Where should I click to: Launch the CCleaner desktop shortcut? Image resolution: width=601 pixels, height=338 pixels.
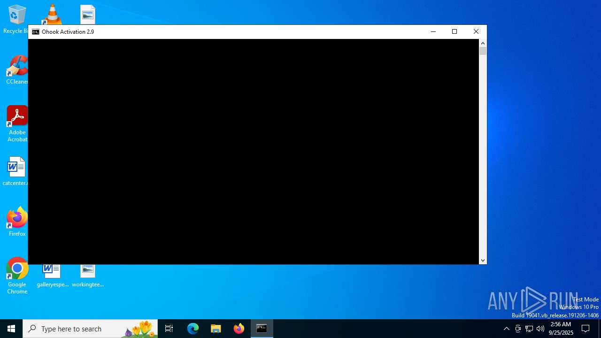click(17, 69)
